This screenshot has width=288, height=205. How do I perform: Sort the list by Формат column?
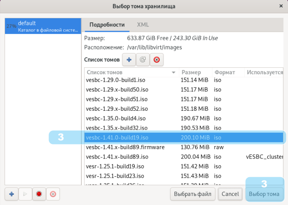click(227, 72)
